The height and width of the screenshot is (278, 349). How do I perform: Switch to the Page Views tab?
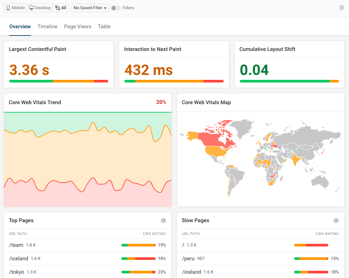[78, 27]
